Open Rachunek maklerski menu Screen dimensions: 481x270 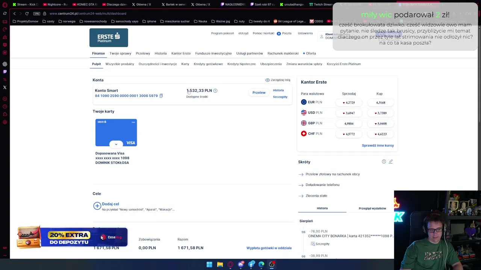(283, 53)
